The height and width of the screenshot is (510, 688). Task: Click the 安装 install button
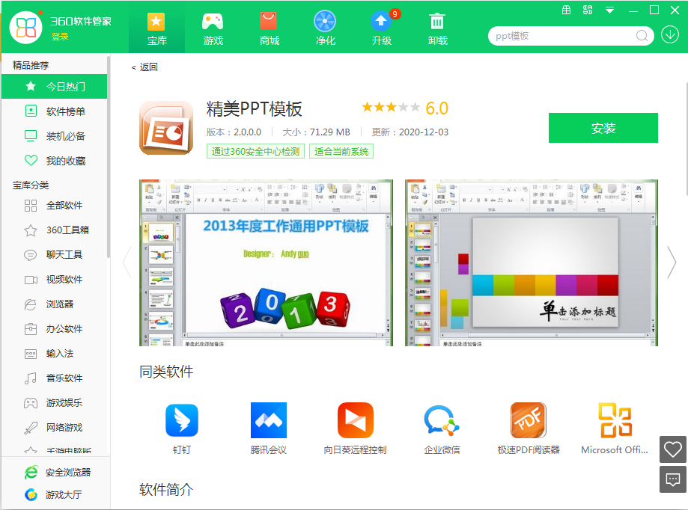click(603, 128)
